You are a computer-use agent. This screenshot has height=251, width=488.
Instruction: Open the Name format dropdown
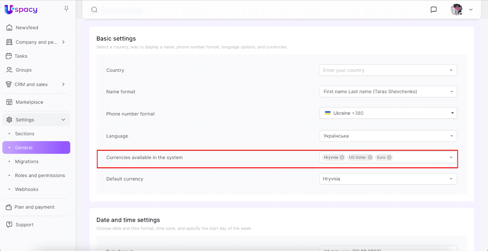[388, 92]
